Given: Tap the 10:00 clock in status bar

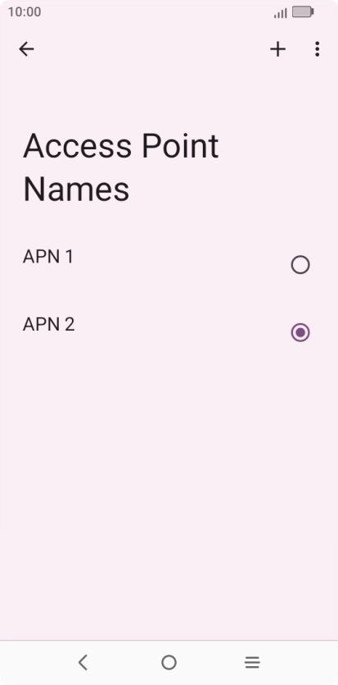Looking at the screenshot, I should [25, 11].
